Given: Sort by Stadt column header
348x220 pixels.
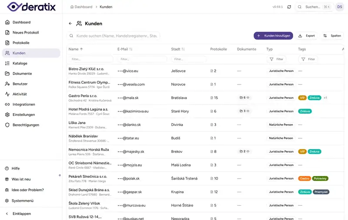Looking at the screenshot, I should pos(178,49).
